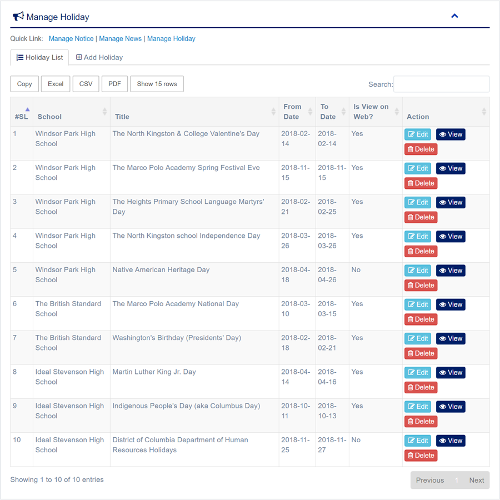Image resolution: width=500 pixels, height=500 pixels.
Task: Delete the District of Columbia holidays row
Action: [421, 456]
